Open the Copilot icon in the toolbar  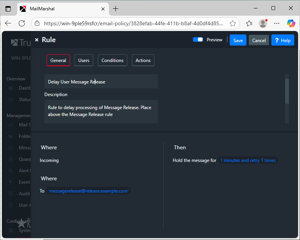click(x=291, y=23)
